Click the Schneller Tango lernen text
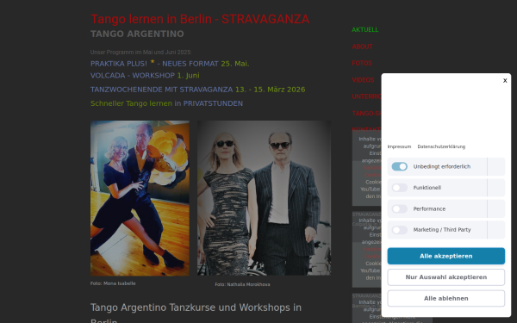Image resolution: width=517 pixels, height=323 pixels. coord(131,103)
